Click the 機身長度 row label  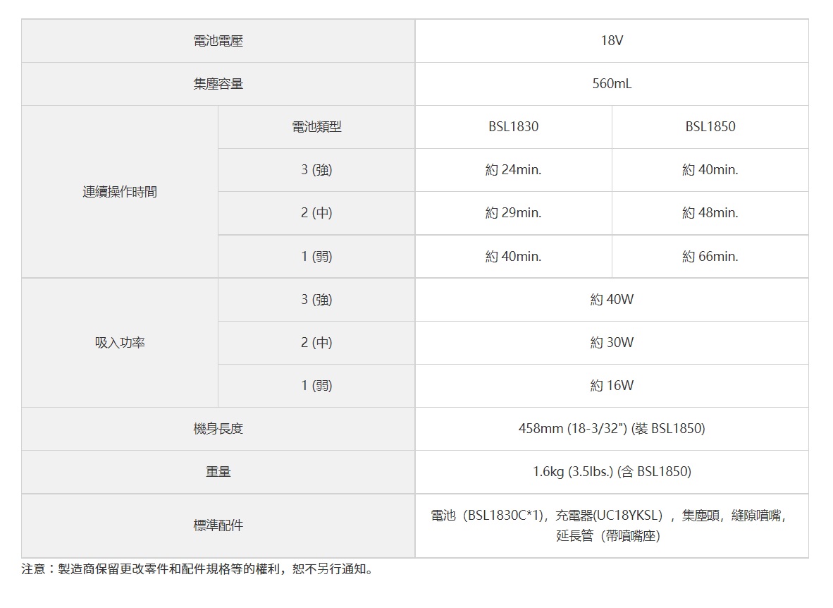218,429
